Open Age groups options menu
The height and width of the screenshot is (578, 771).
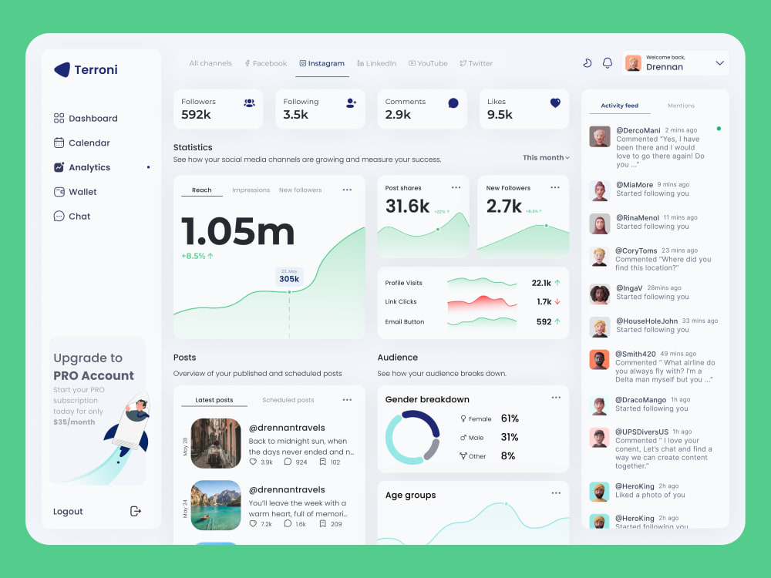coord(556,493)
